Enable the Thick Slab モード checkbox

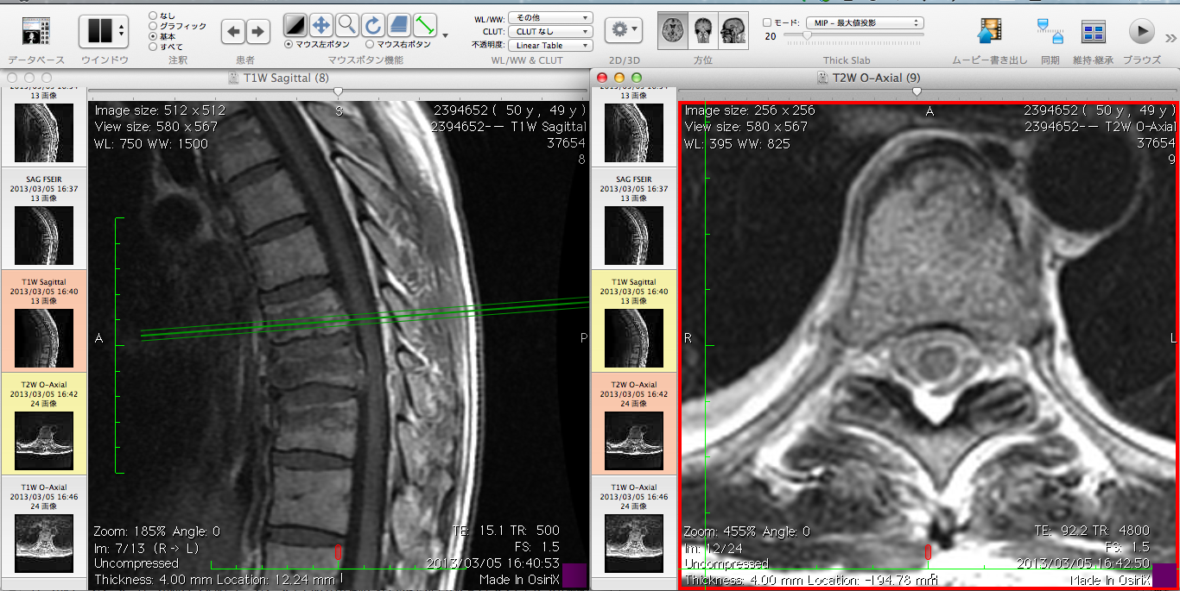[x=767, y=22]
